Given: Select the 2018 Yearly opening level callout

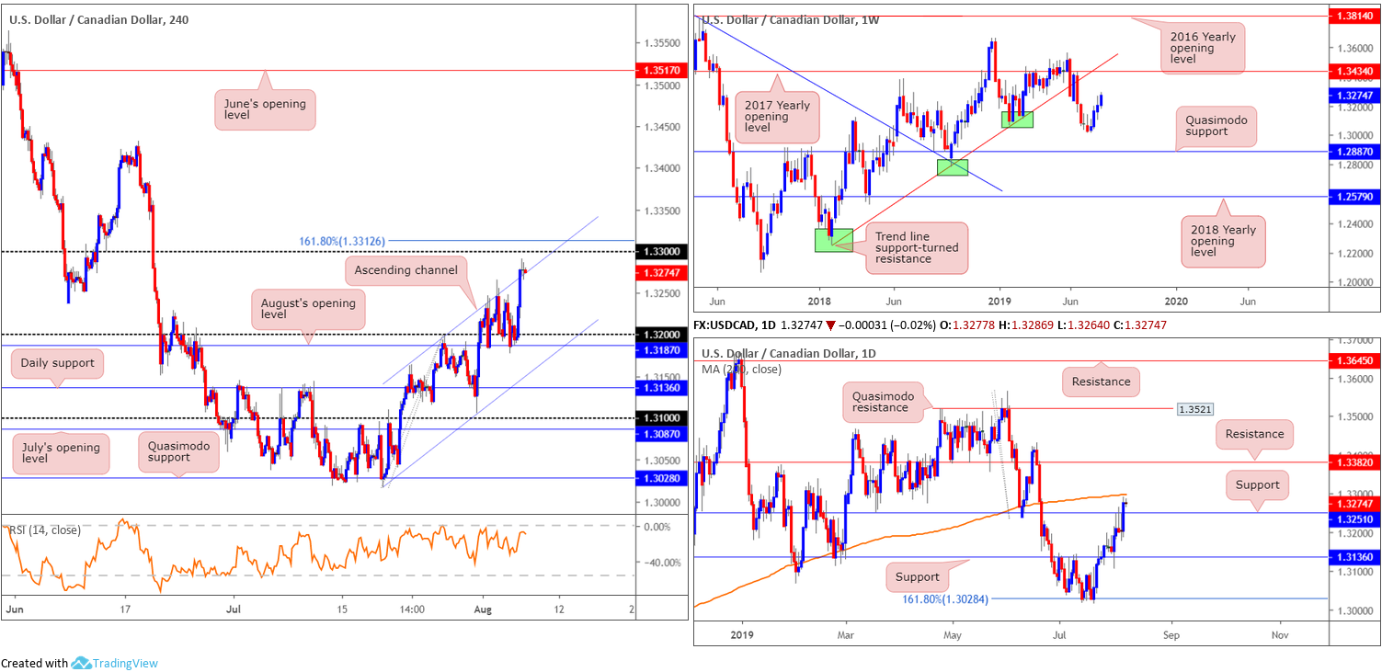Looking at the screenshot, I should (x=1225, y=241).
